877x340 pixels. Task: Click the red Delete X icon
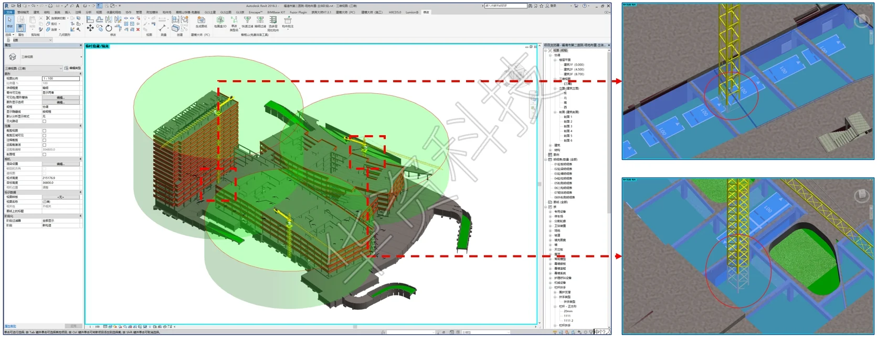coord(138,29)
